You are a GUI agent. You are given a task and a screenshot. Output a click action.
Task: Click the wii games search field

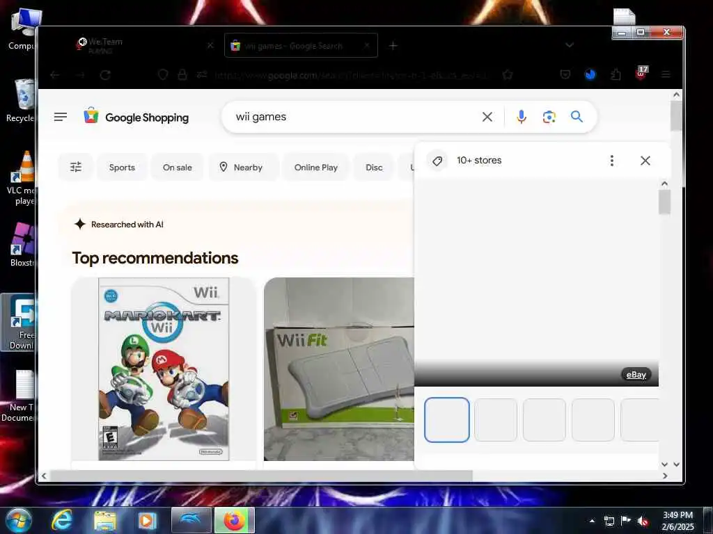[x=354, y=117]
